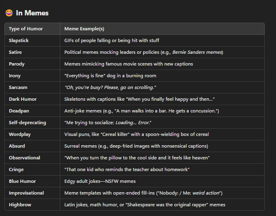Viewport: 276px width, 216px height.
Task: Click the Dark Humor row label
Action: [x=22, y=99]
